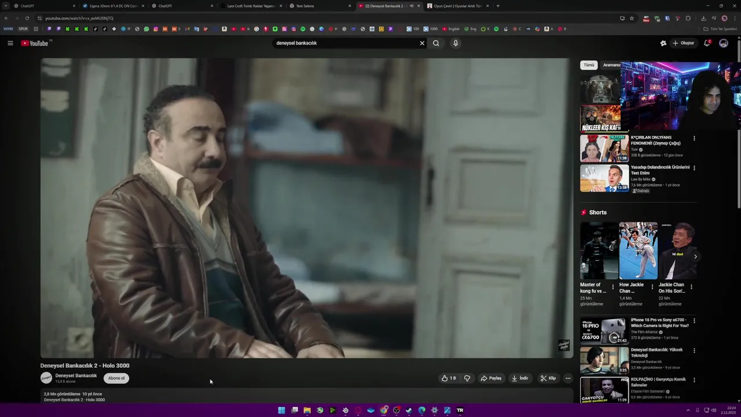The width and height of the screenshot is (741, 417).
Task: Open options for Master of kung fu short
Action: tap(613, 287)
